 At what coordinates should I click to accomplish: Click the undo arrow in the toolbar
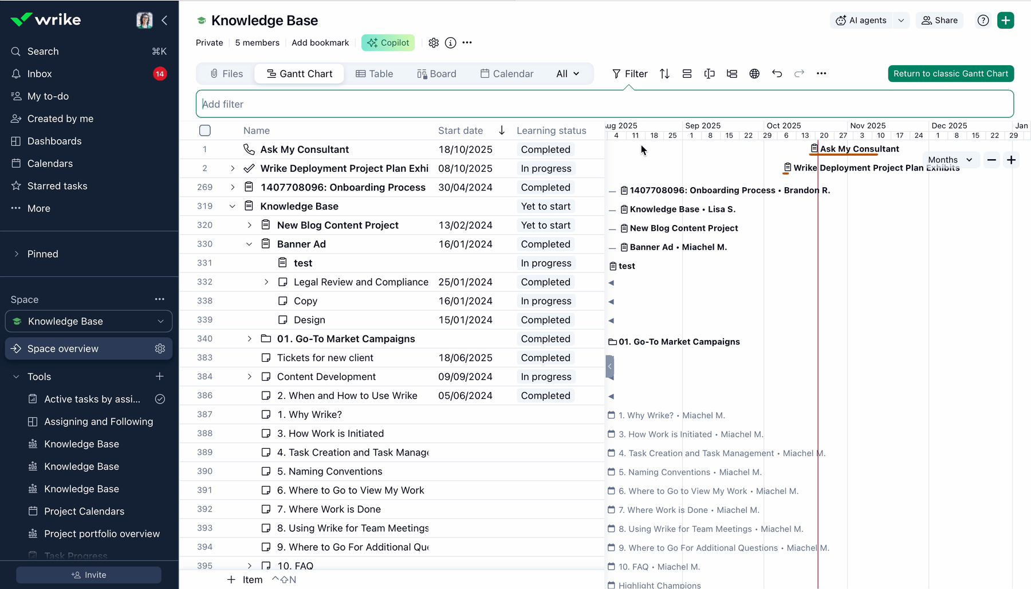point(777,73)
